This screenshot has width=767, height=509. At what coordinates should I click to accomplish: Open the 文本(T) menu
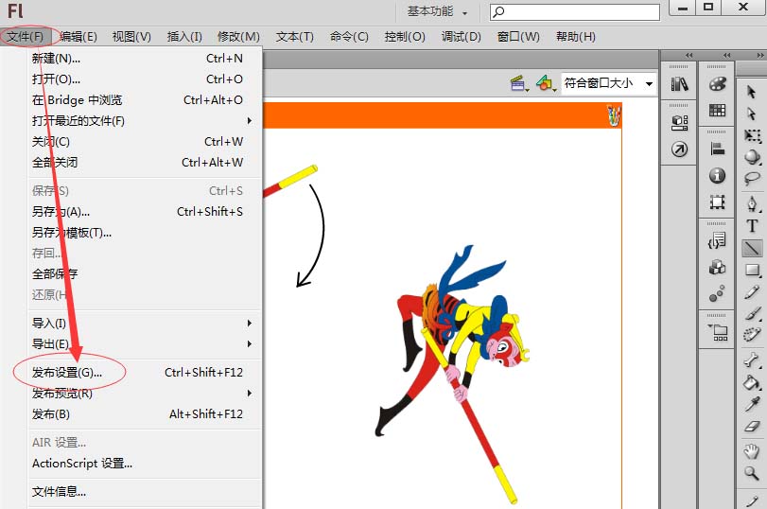[294, 37]
